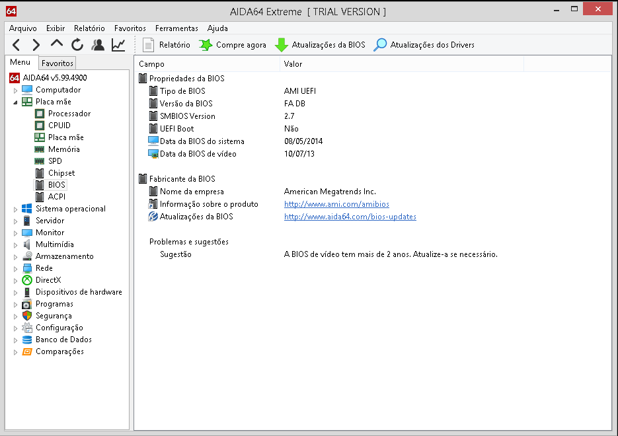Viewport: 618px width, 436px height.
Task: Click the green arrow BIOS updates icon
Action: click(282, 45)
